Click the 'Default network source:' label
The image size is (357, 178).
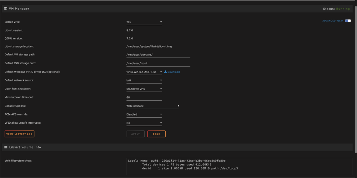19,80
